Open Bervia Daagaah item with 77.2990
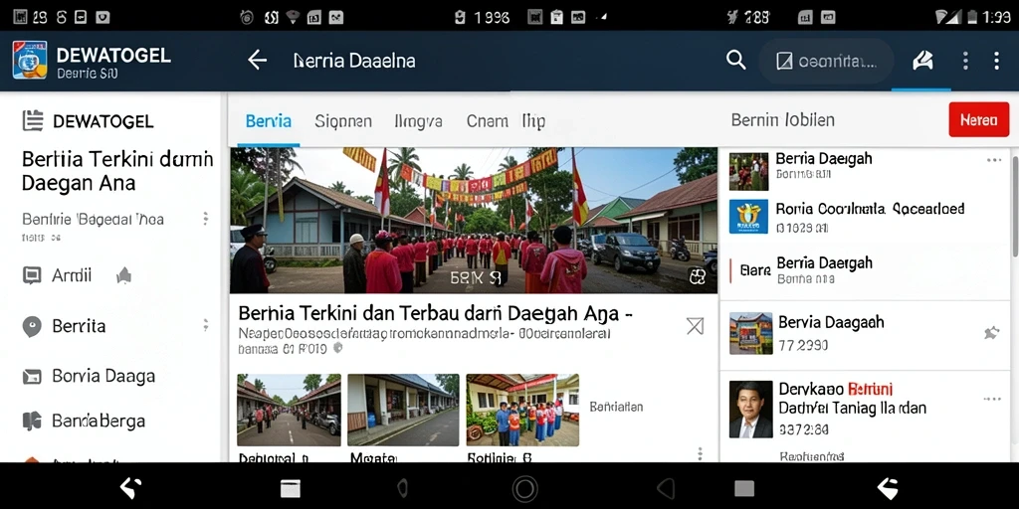 tap(865, 333)
